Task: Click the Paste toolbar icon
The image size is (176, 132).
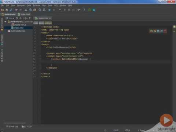Action: (34, 10)
